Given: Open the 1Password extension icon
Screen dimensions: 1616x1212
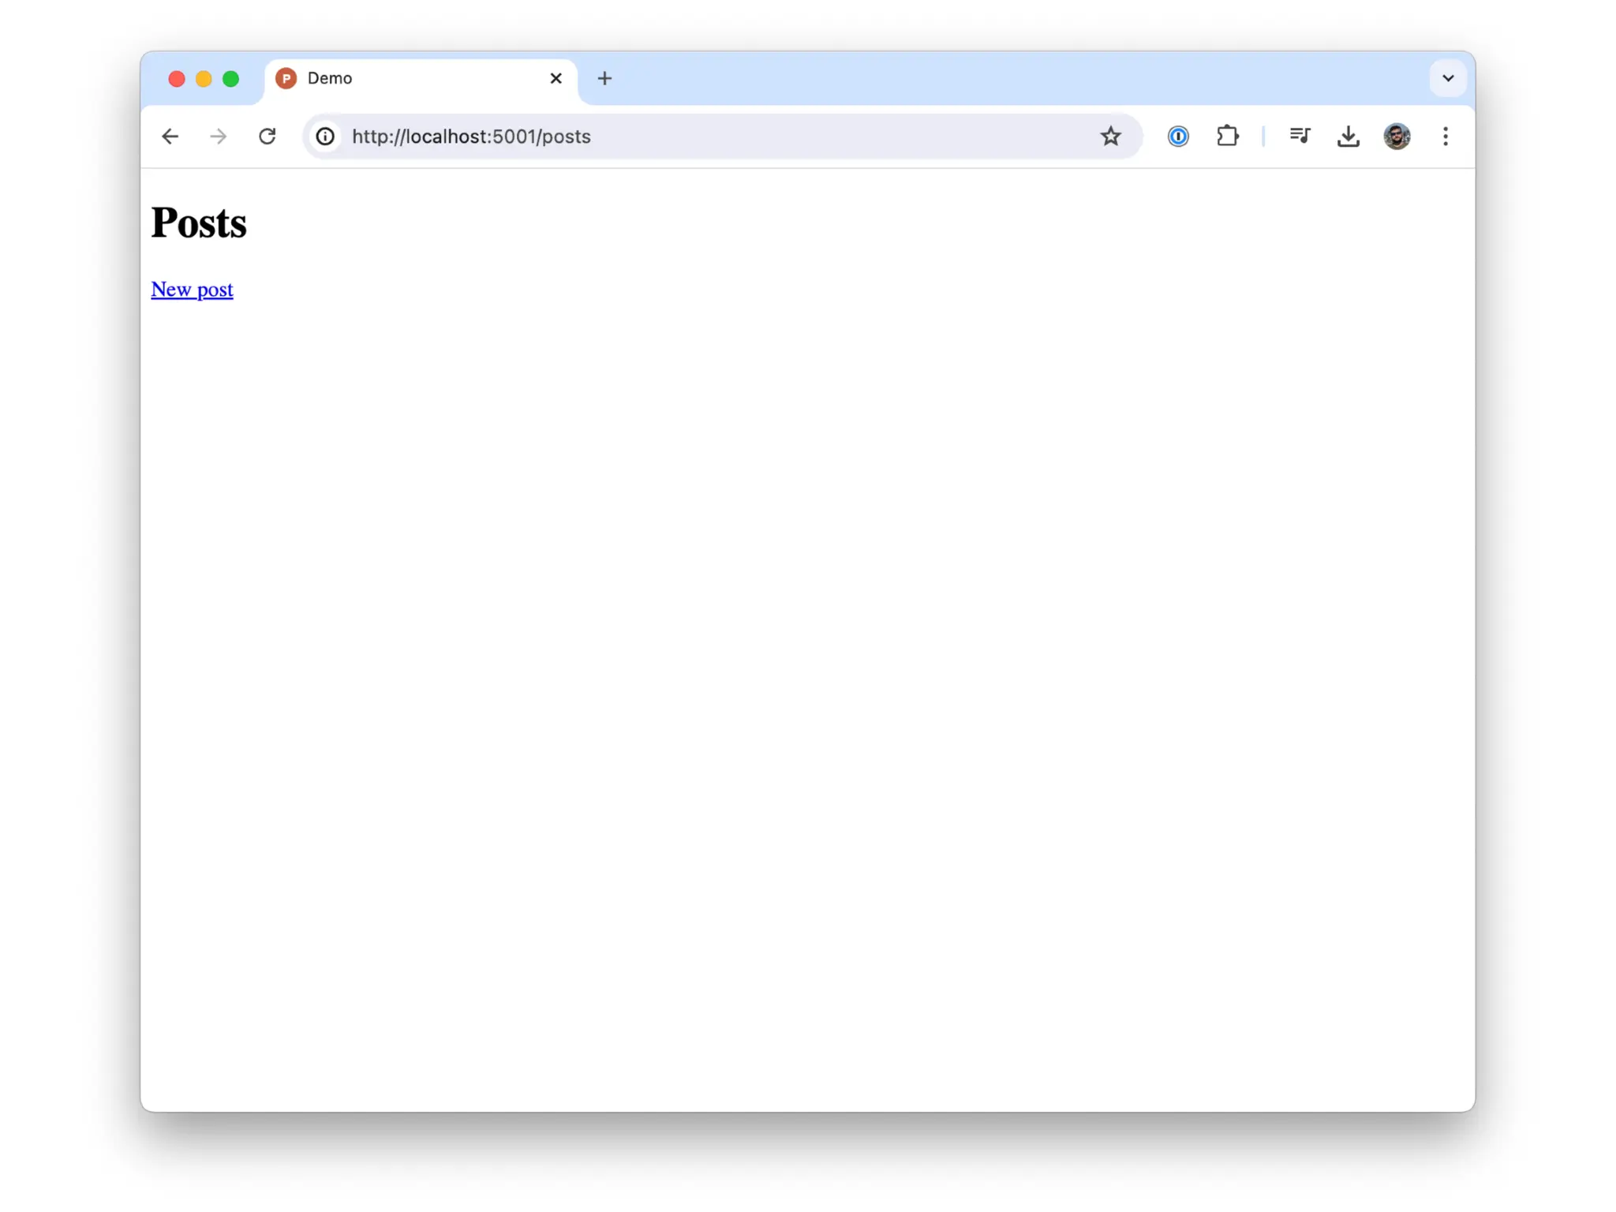Looking at the screenshot, I should (1177, 137).
